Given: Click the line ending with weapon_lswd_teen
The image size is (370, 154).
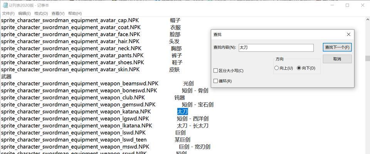Looking at the screenshot, I should click(74, 140).
